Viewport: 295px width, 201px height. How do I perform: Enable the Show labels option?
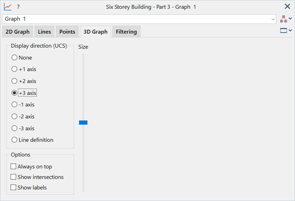[x=29, y=187]
